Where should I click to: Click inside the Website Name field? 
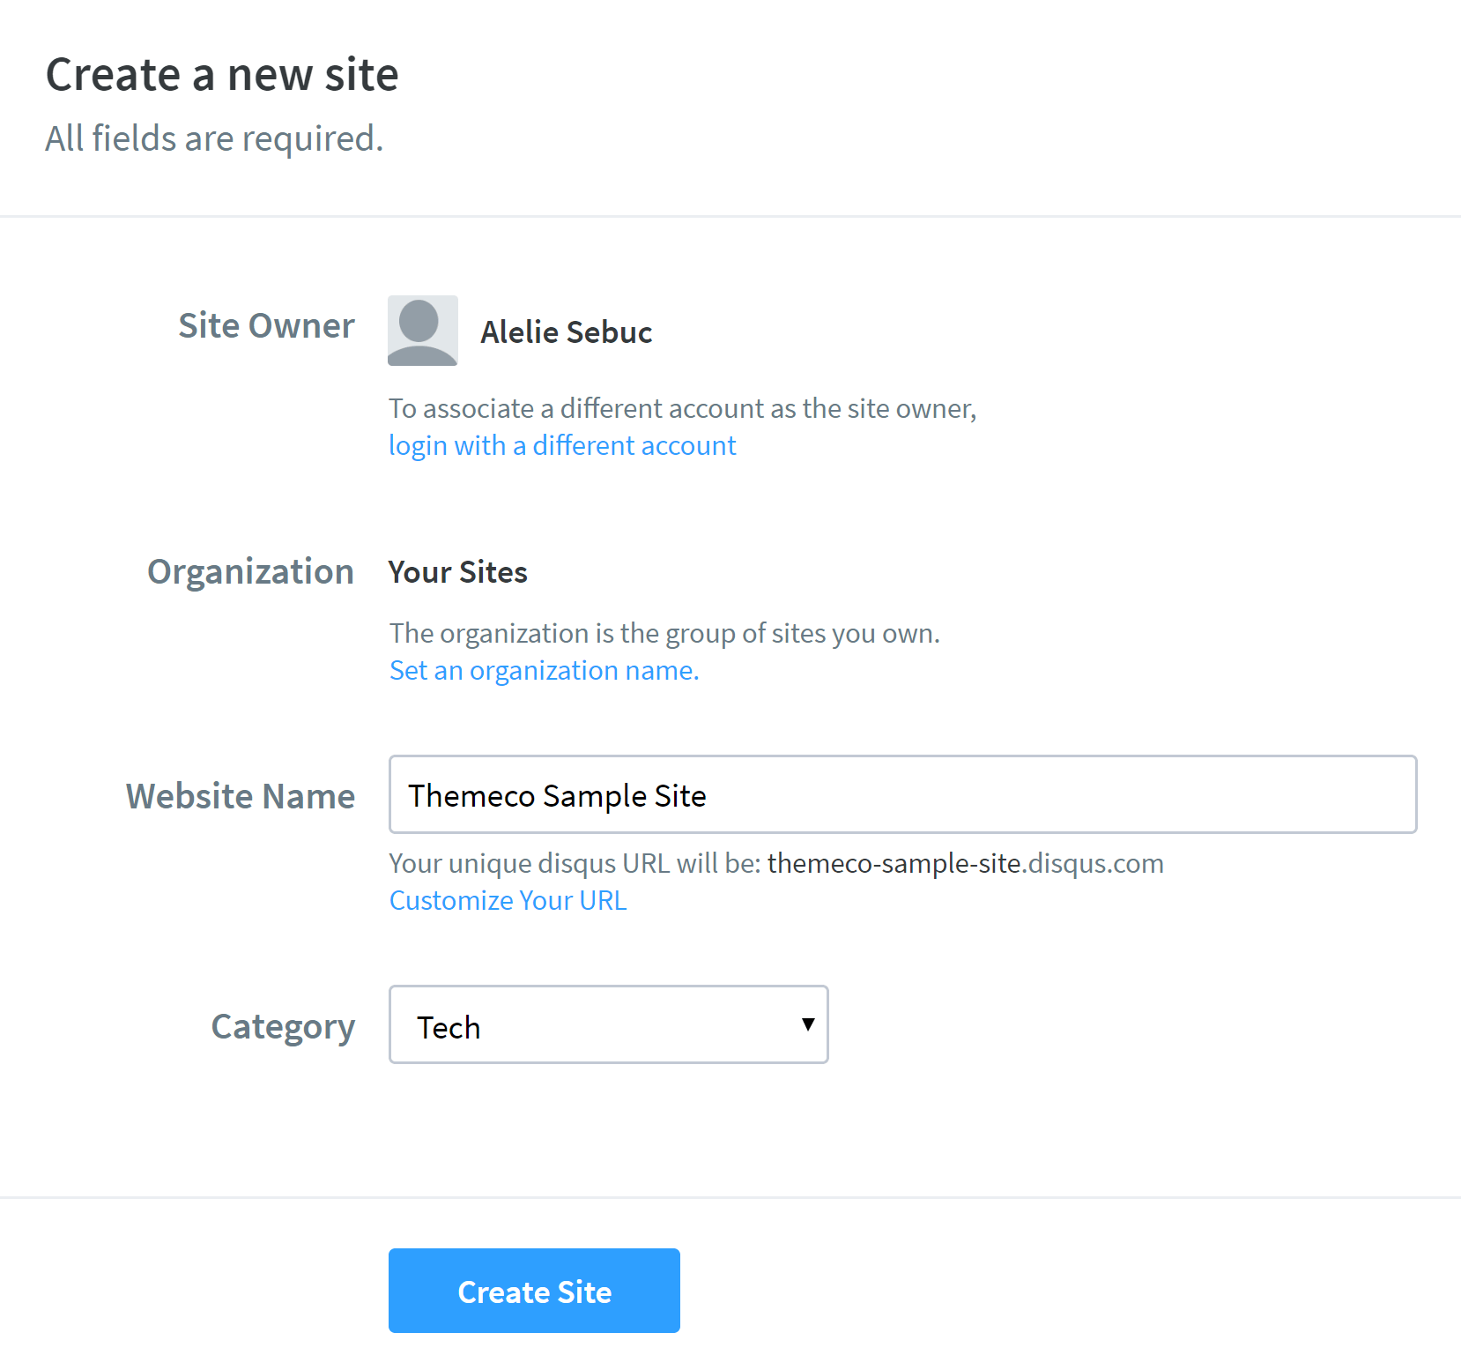tap(902, 794)
